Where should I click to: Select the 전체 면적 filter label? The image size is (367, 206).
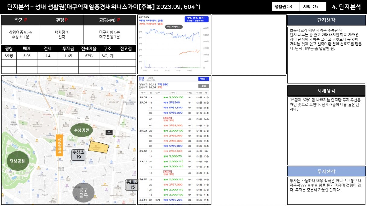tap(141, 79)
